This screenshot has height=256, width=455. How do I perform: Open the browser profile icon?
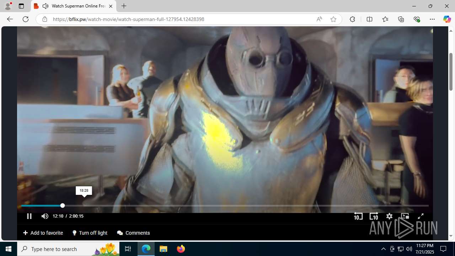tap(8, 6)
